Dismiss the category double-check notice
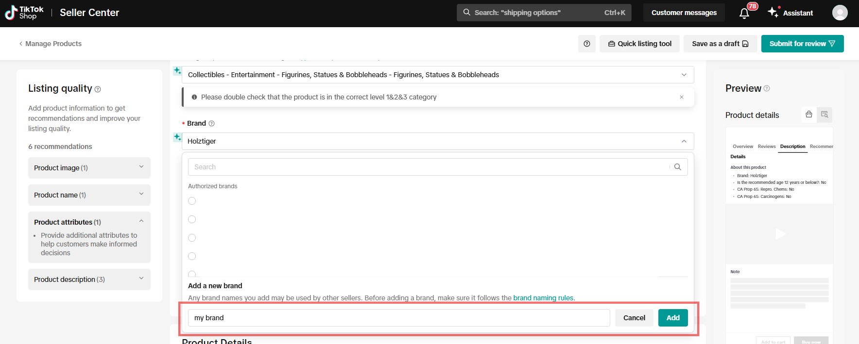859x344 pixels. (x=682, y=97)
